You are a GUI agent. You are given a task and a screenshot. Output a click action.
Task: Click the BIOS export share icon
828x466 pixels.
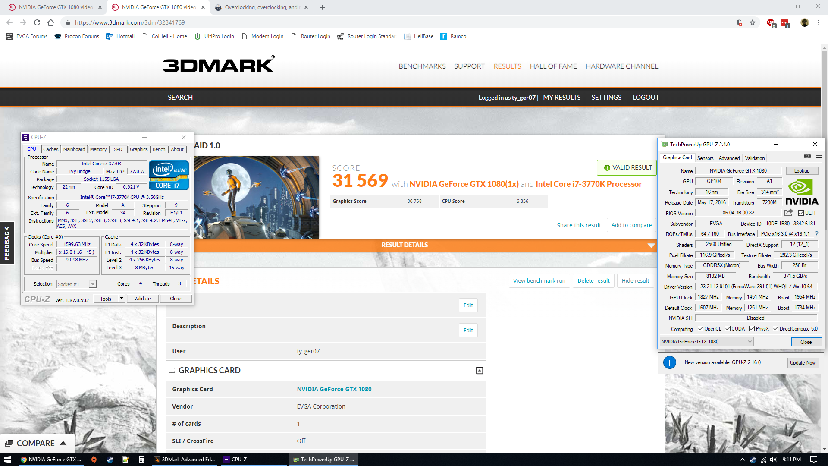(x=788, y=213)
